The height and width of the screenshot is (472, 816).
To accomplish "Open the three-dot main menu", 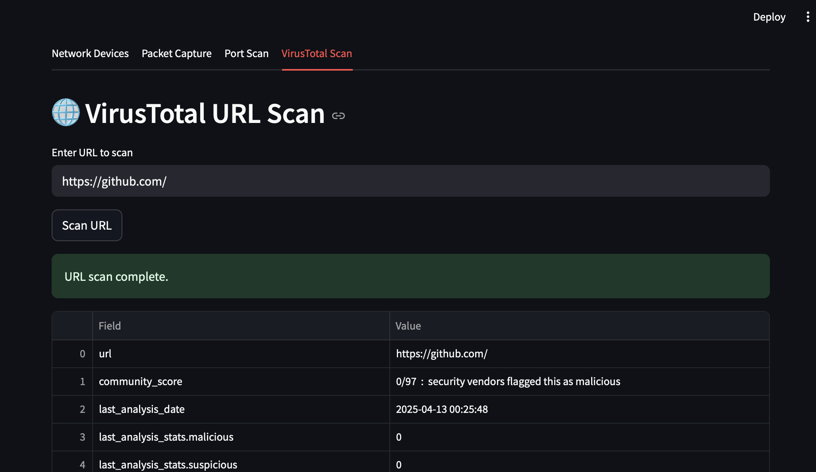I will pyautogui.click(x=808, y=17).
